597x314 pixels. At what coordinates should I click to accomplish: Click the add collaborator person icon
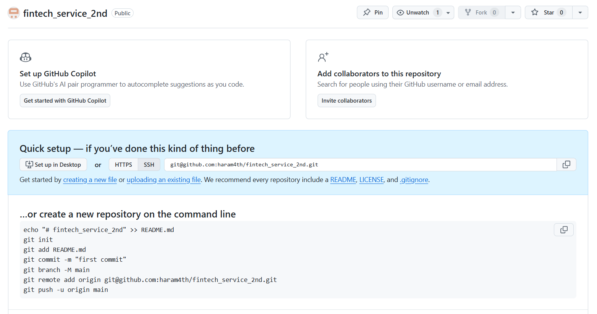tap(323, 57)
